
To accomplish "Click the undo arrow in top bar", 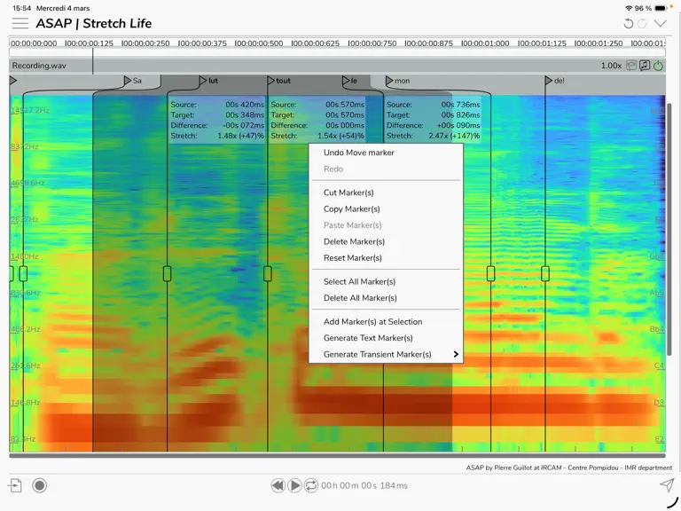I will [x=628, y=23].
